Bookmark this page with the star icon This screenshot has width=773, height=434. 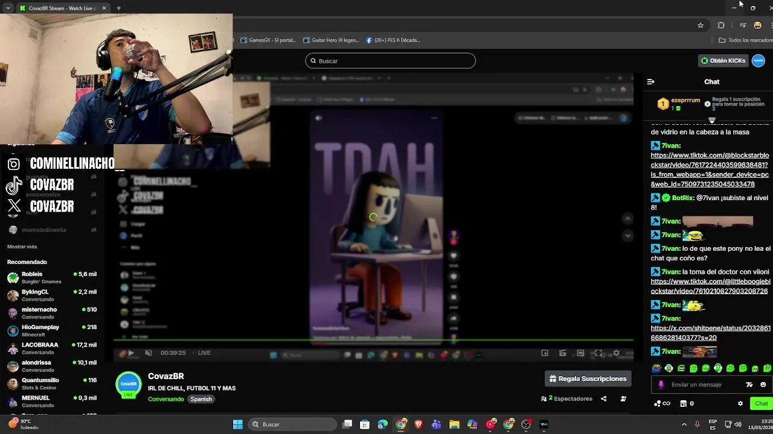click(x=701, y=25)
